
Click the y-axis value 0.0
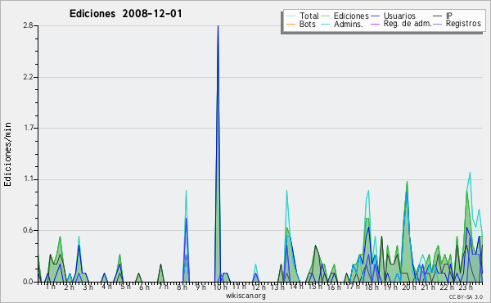pyautogui.click(x=29, y=282)
